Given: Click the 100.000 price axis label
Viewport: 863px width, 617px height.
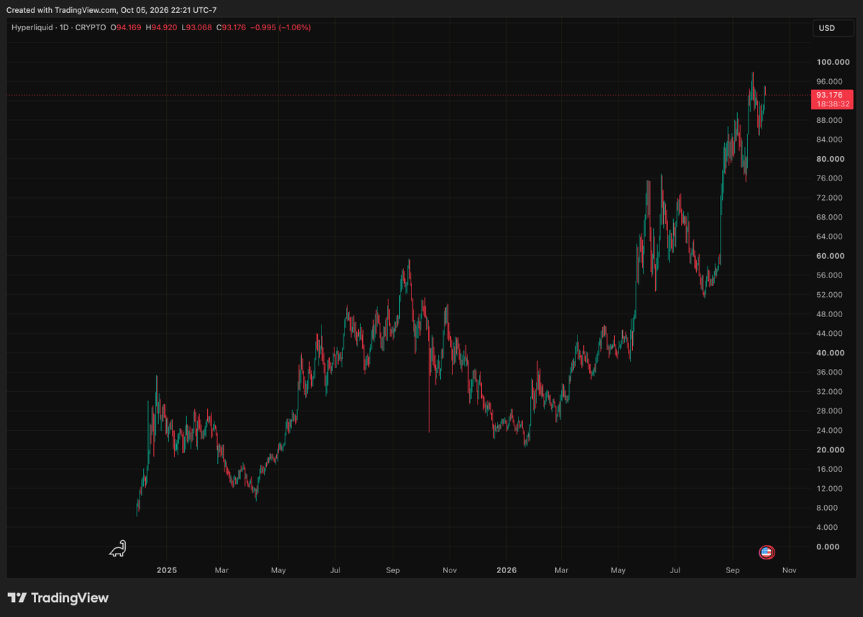Looking at the screenshot, I should [x=832, y=62].
